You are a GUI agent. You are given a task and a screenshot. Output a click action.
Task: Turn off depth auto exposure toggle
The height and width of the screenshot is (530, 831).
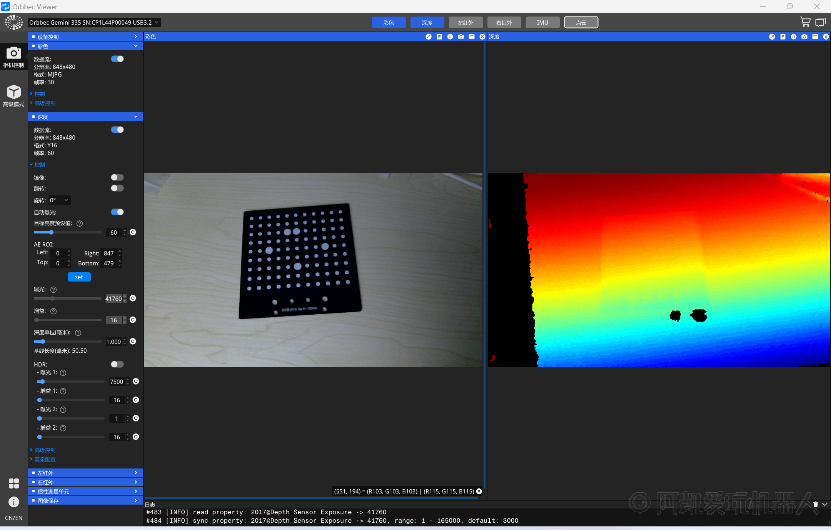[x=117, y=212]
